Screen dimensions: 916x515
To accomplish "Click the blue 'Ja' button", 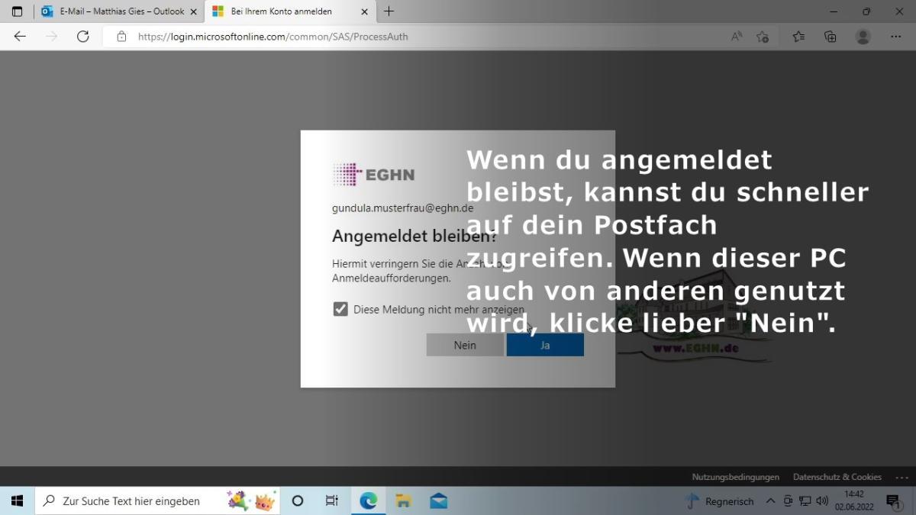I will 545,345.
